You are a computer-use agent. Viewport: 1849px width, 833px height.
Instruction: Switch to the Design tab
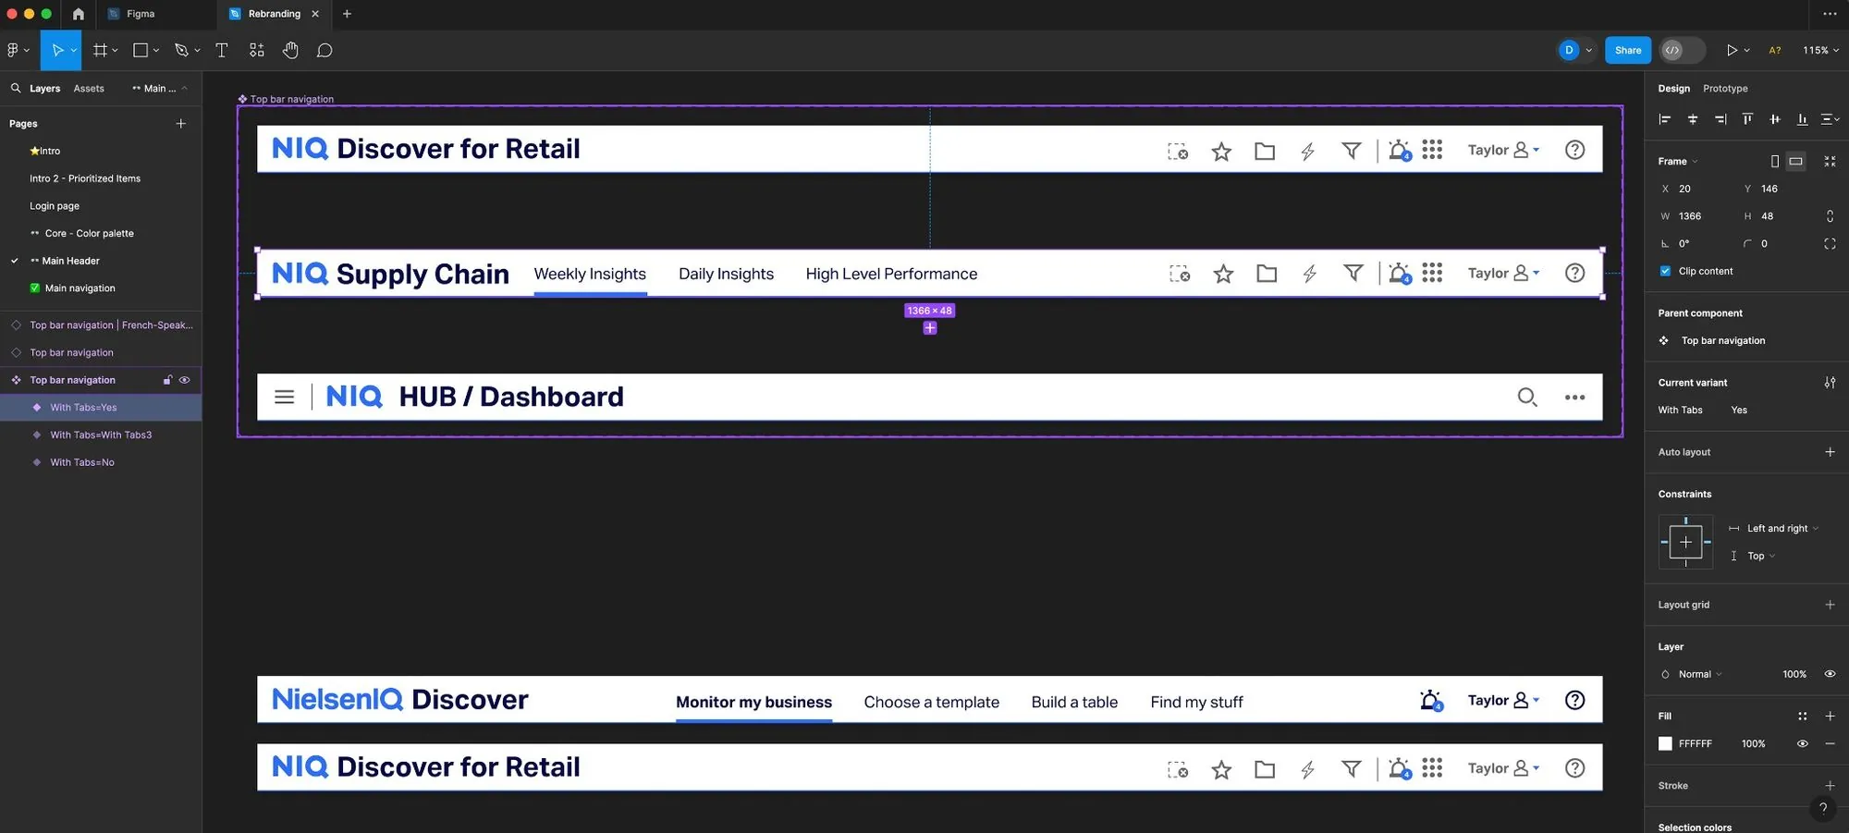pos(1673,88)
